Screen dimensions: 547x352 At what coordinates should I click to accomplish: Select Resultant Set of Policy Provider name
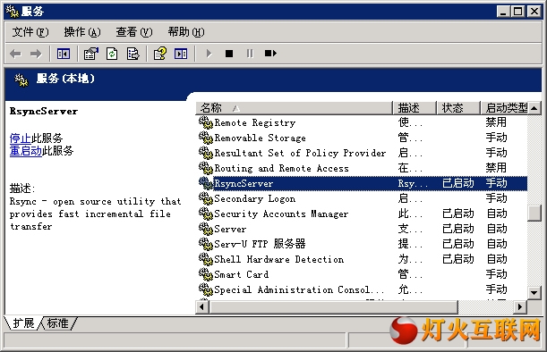pyautogui.click(x=300, y=153)
